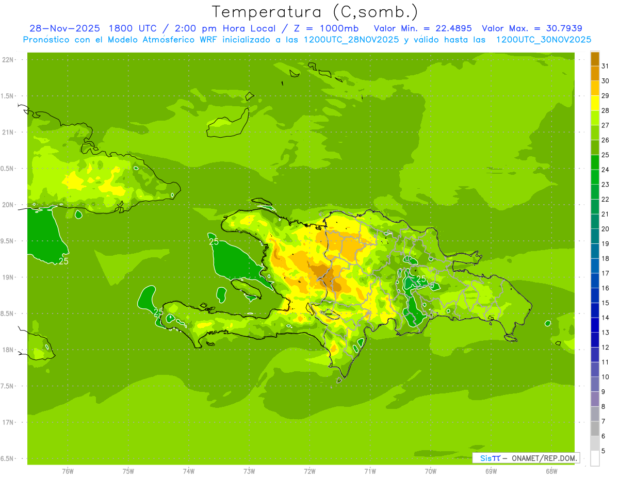Viewport: 619px width, 478px height.
Task: Click the legend swatch between 30 and 31
Action: point(595,73)
